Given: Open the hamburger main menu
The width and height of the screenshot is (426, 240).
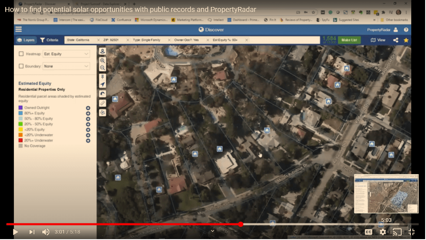Looking at the screenshot, I should click(18, 29).
